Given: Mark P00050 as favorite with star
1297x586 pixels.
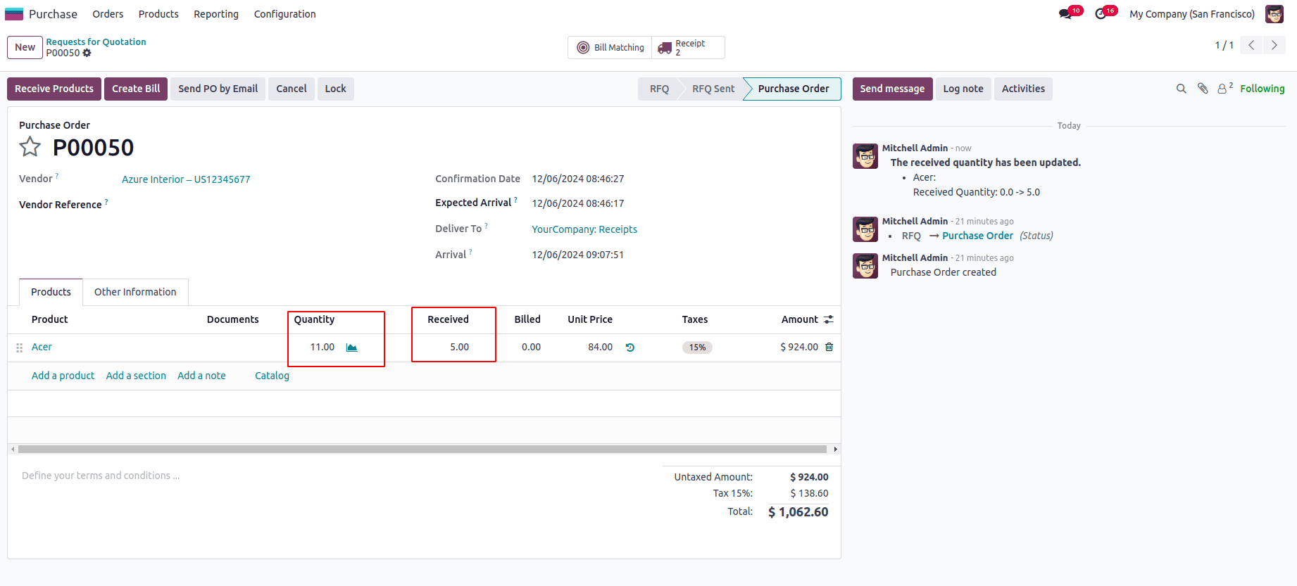Looking at the screenshot, I should pos(30,147).
